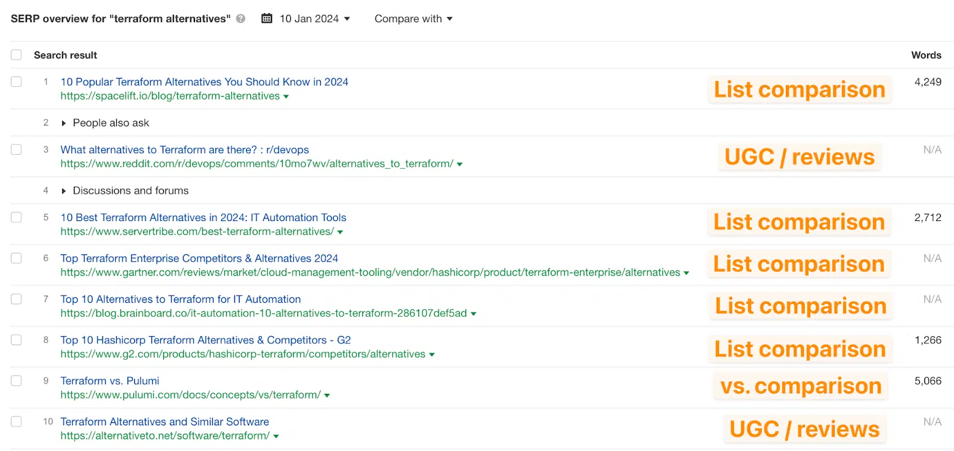Viewport: 954px width, 451px height.
Task: Open 'Top 10 Hashicorp Terraform Alternatives & Competitors - G2'
Action: pos(206,340)
